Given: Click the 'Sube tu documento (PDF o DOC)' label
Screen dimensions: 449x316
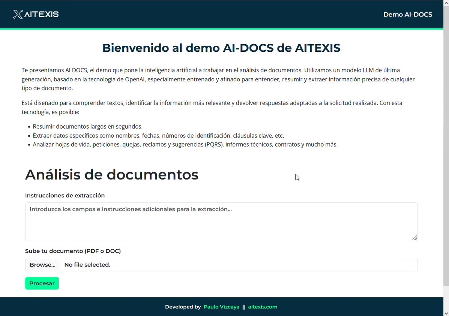Looking at the screenshot, I should 73,251.
